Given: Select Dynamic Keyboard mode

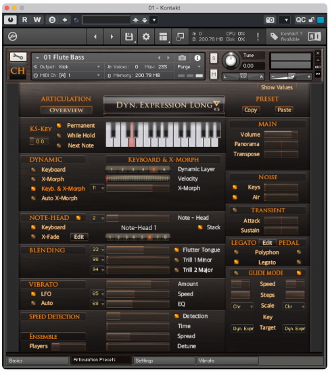Looking at the screenshot, I should 33,169.
